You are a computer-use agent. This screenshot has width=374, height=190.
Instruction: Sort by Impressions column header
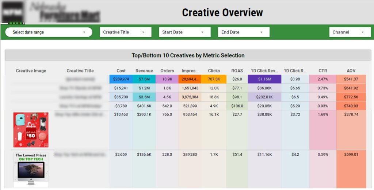coord(190,71)
